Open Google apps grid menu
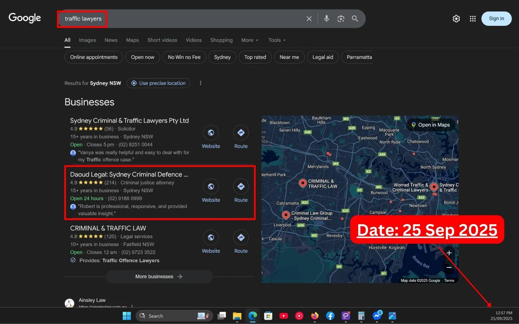519x324 pixels. [x=472, y=19]
